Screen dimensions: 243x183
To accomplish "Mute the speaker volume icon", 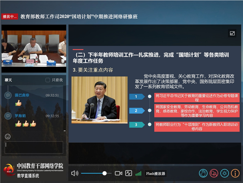I will tap(74, 173).
